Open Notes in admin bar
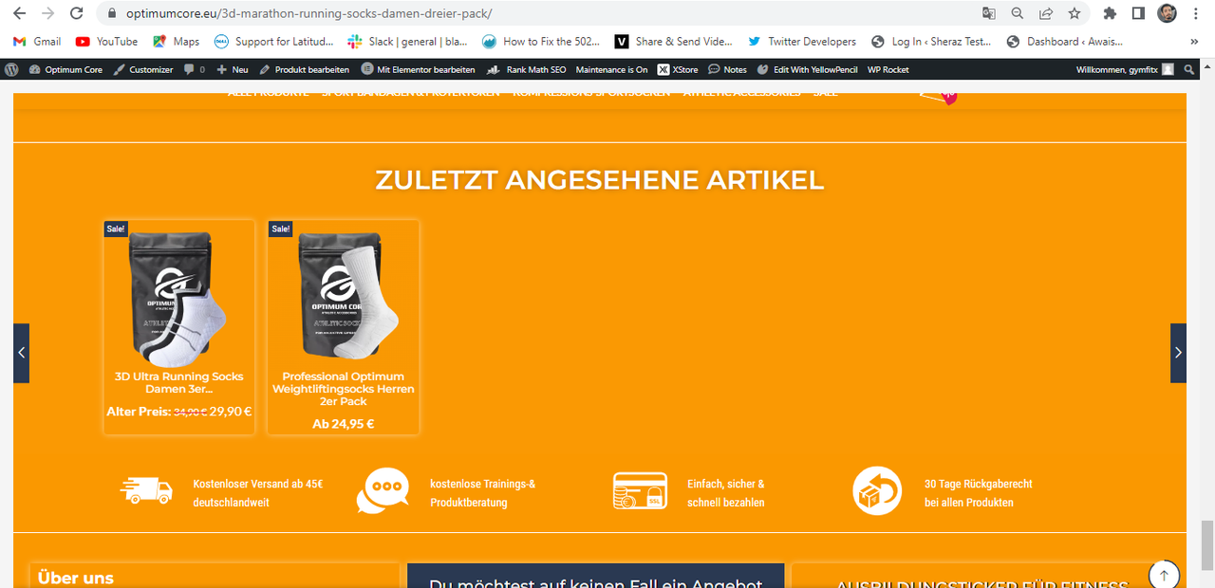Image resolution: width=1215 pixels, height=588 pixels. pyautogui.click(x=727, y=69)
